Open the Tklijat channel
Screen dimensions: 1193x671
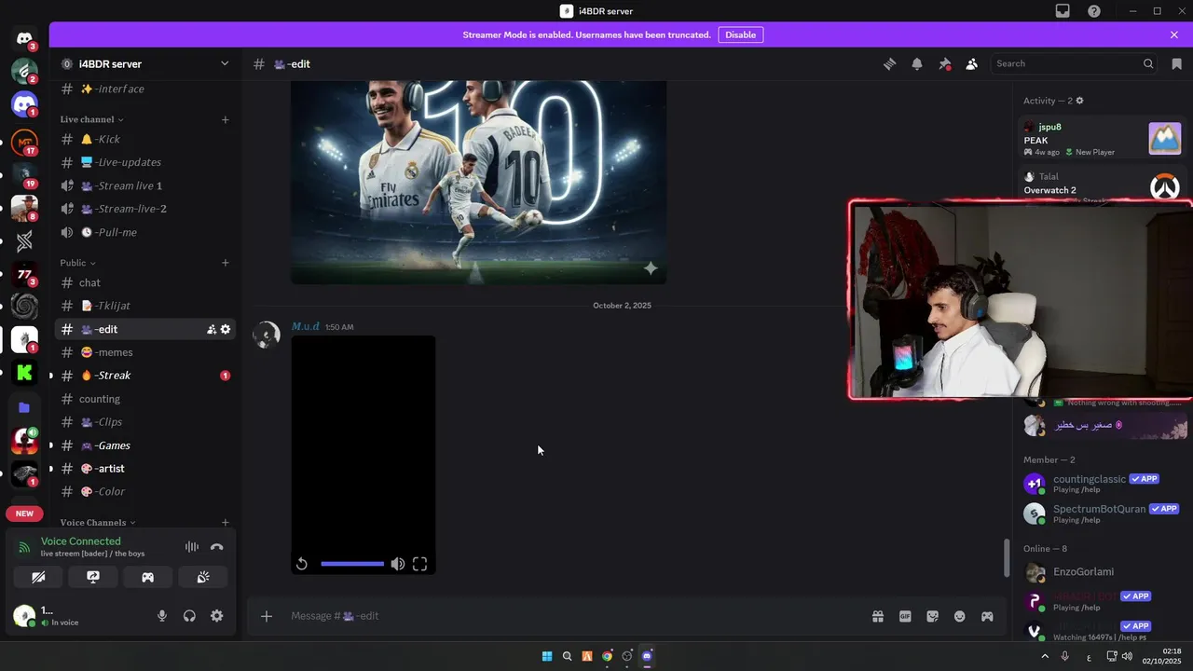[x=144, y=306]
